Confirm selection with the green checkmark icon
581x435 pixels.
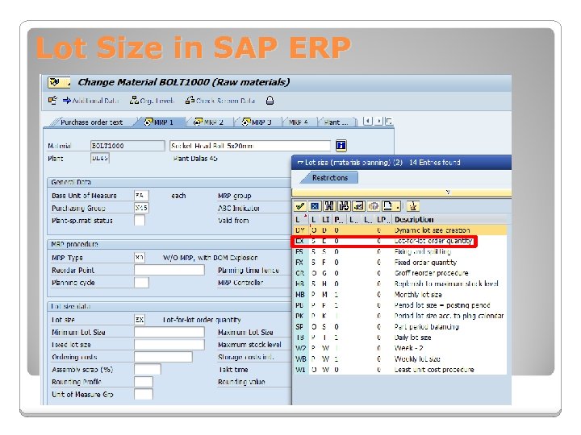(x=300, y=206)
